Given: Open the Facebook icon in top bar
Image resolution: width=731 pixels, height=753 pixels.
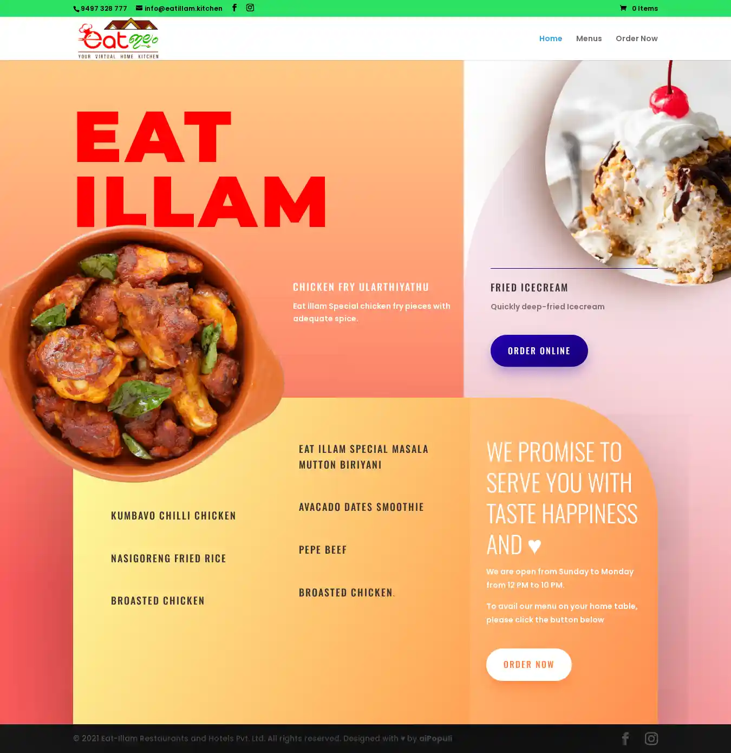Looking at the screenshot, I should tap(234, 8).
